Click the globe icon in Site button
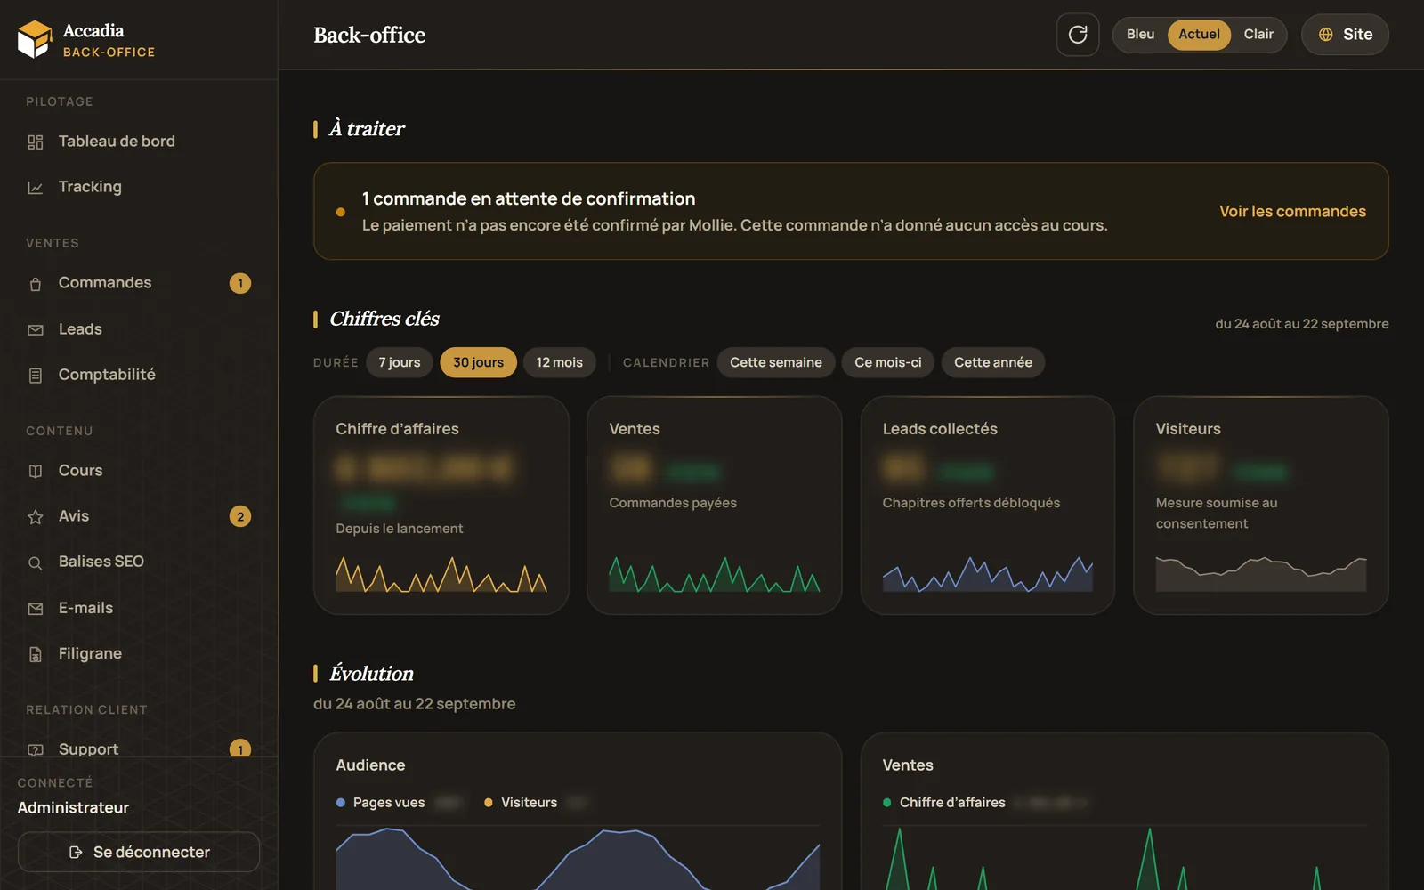This screenshot has width=1424, height=890. tap(1326, 35)
